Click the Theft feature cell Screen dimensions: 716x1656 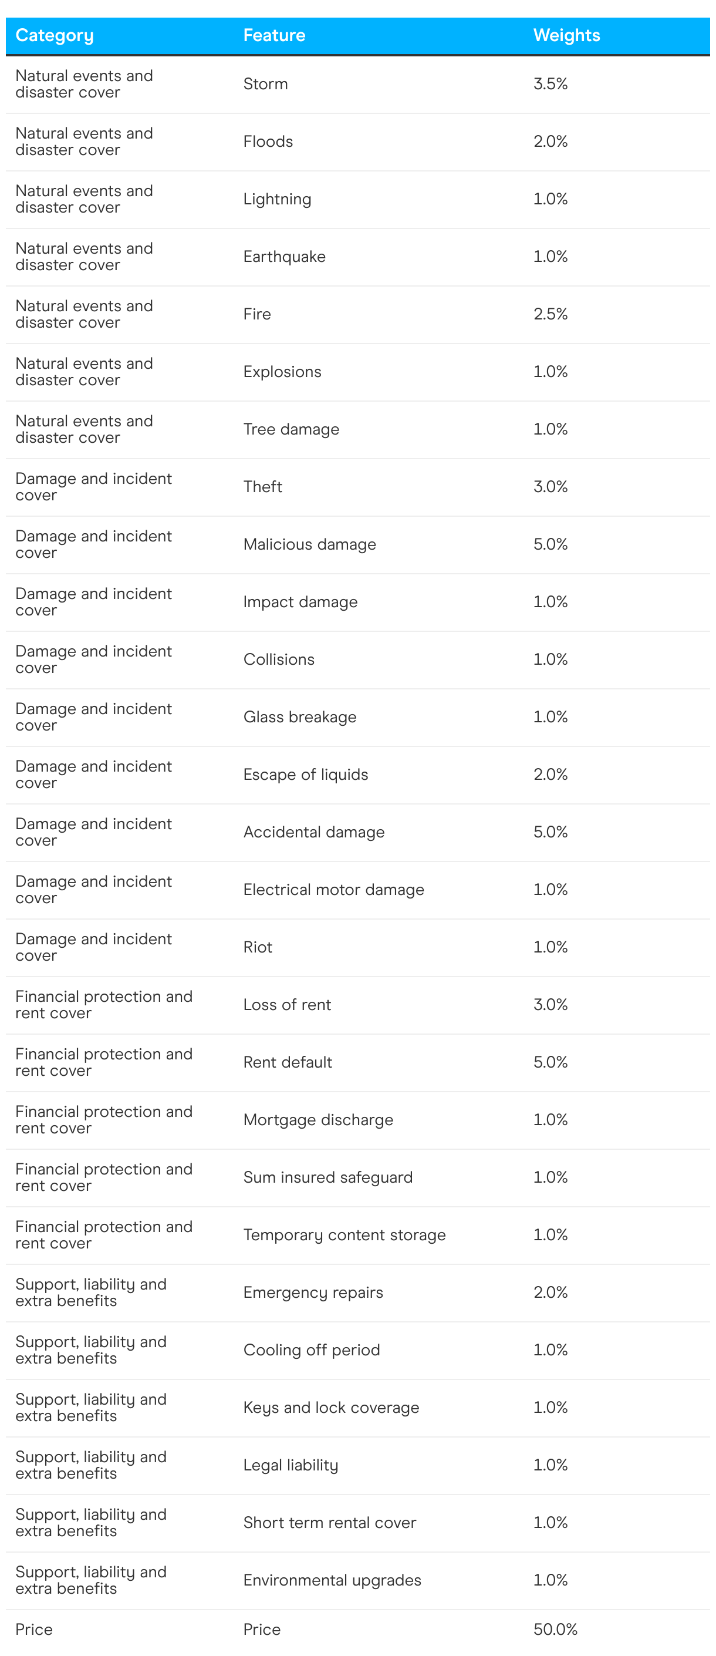pyautogui.click(x=262, y=487)
